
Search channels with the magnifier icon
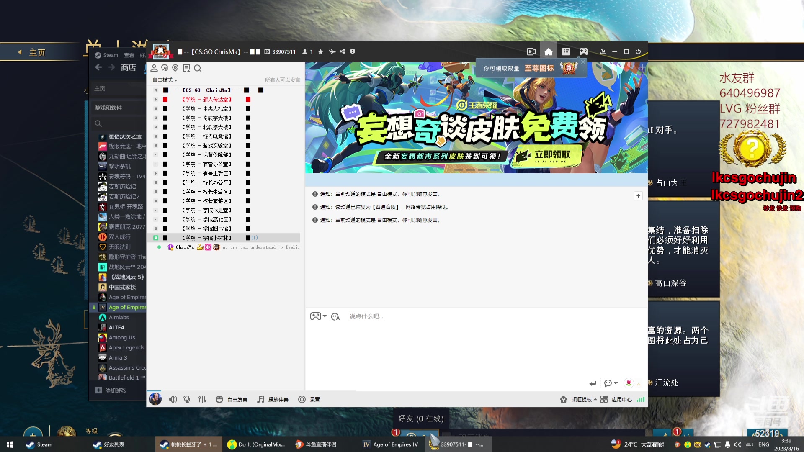(x=198, y=68)
